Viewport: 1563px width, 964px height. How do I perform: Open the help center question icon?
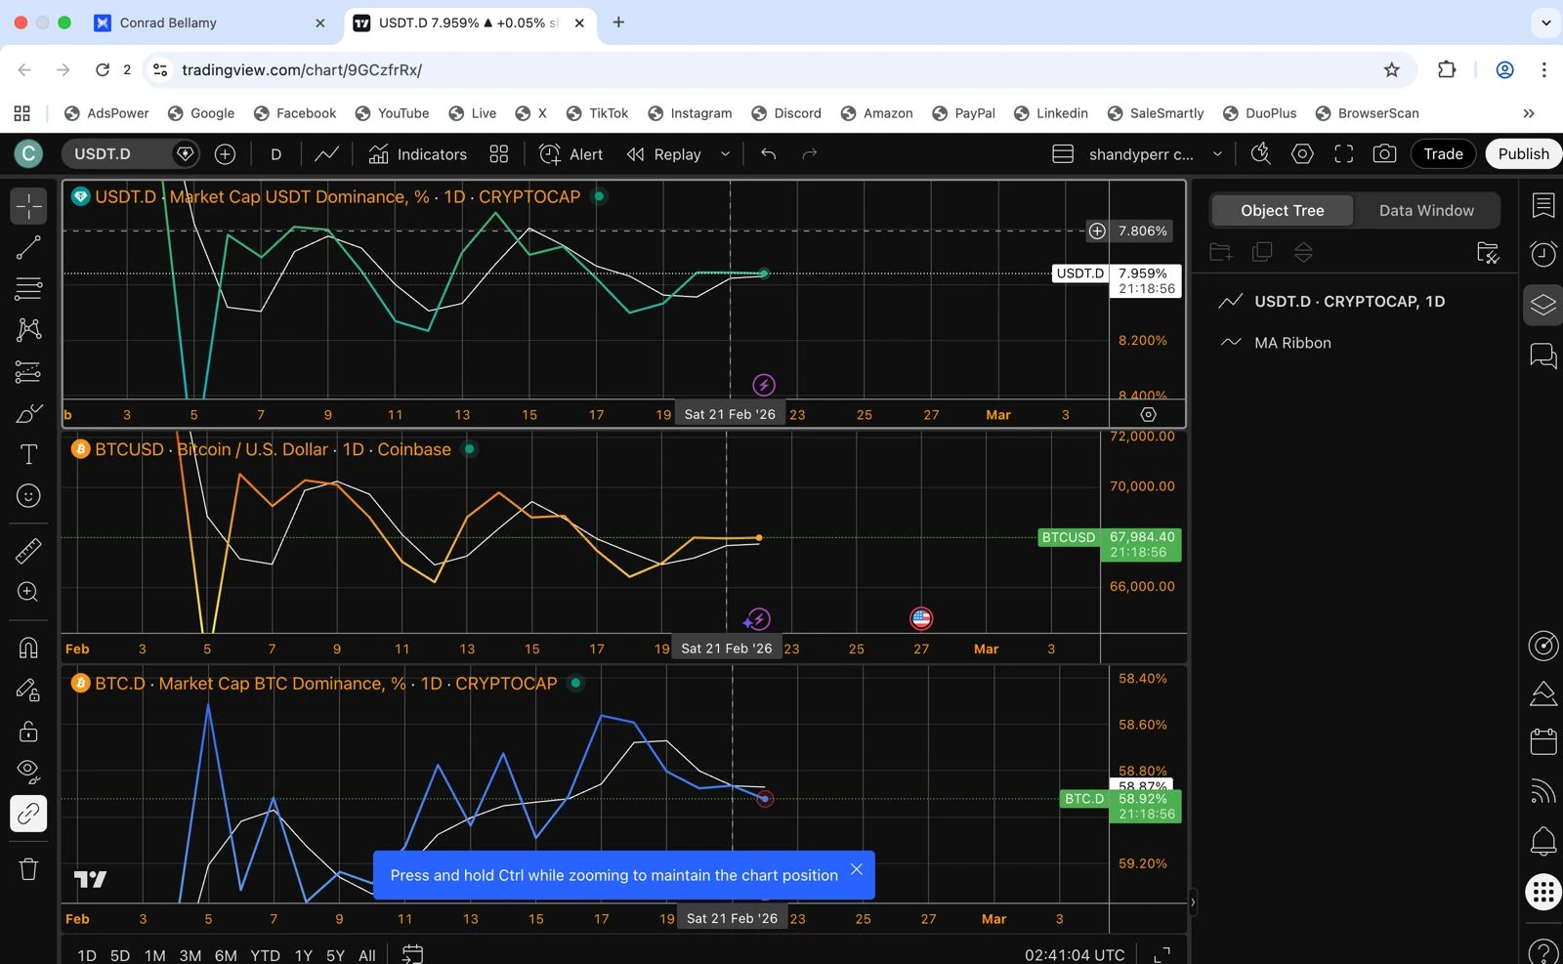[1543, 951]
